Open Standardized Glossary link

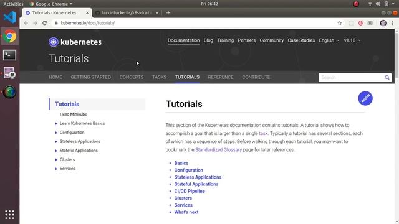pos(218,150)
